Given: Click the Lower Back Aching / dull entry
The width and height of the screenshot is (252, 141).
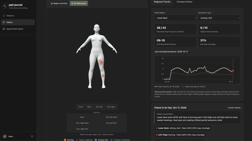Looking at the screenshot, I should coord(183,128).
